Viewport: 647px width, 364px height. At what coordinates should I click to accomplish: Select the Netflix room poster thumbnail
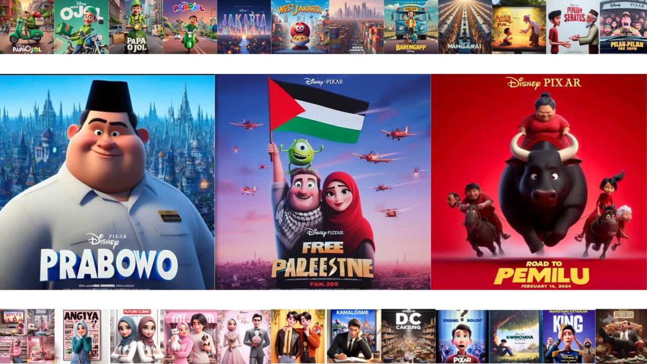[x=27, y=336]
